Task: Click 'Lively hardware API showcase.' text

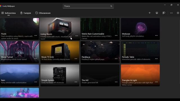Action: [x=53, y=82]
